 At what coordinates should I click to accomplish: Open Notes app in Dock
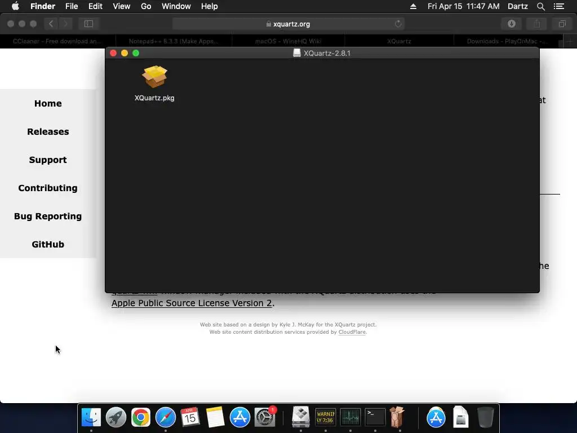[215, 417]
